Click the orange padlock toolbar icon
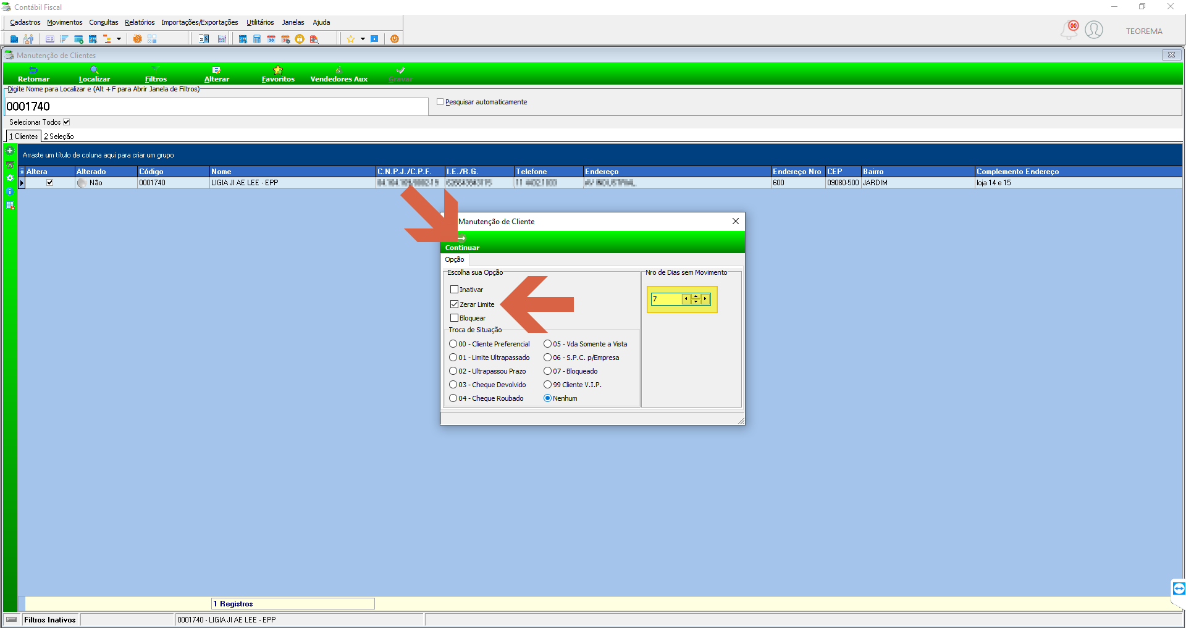Viewport: 1186px width, 628px height. [x=300, y=39]
